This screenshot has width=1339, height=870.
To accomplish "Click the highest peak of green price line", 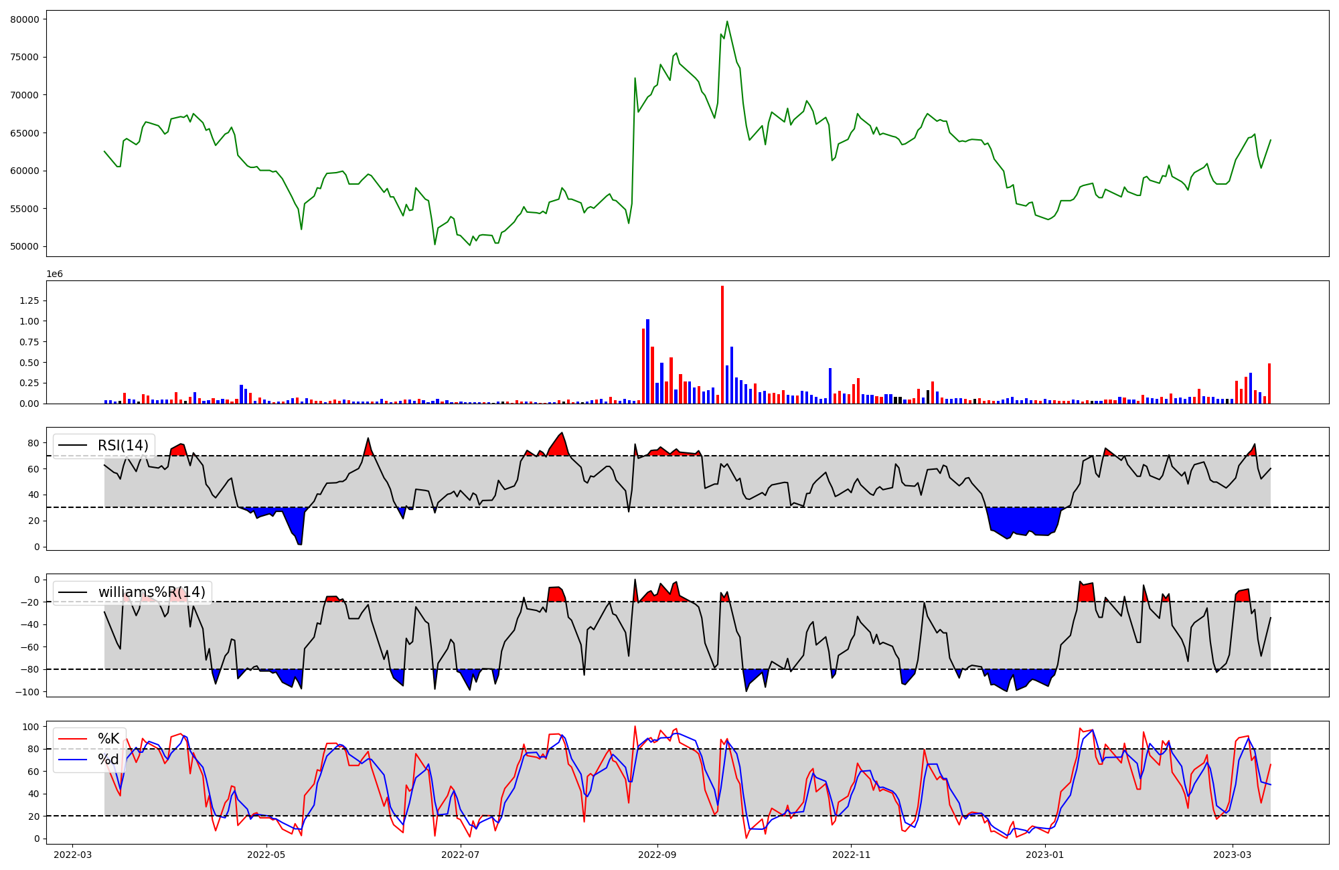I will coord(727,21).
